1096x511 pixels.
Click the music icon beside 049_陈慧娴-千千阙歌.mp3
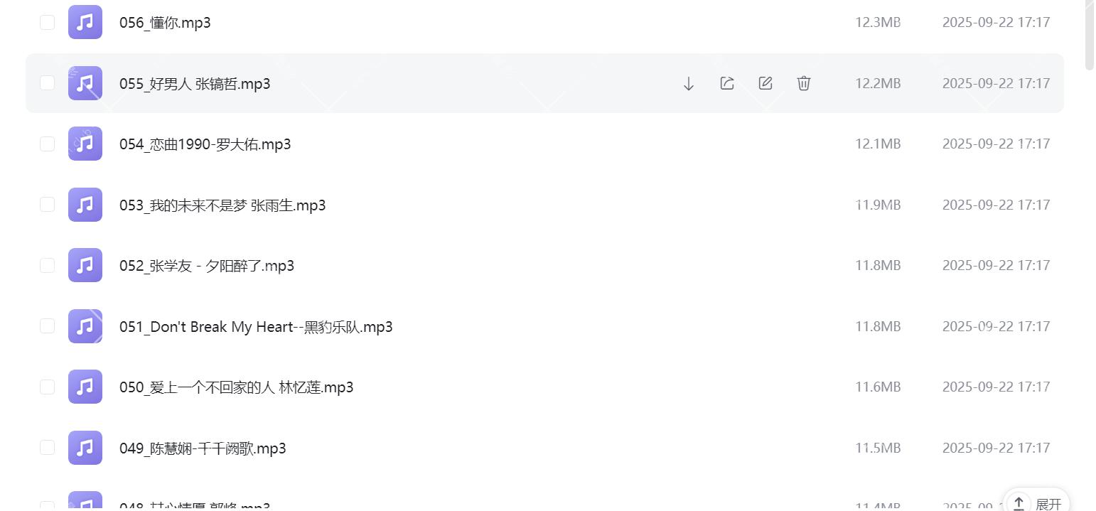85,448
